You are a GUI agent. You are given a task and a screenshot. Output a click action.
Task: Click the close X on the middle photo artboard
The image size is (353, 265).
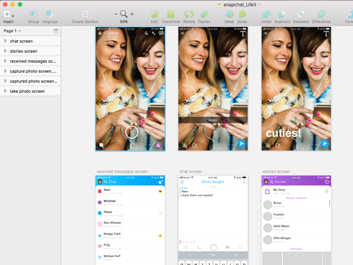pos(183,33)
